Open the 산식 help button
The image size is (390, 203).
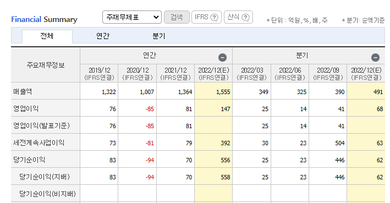[238, 17]
